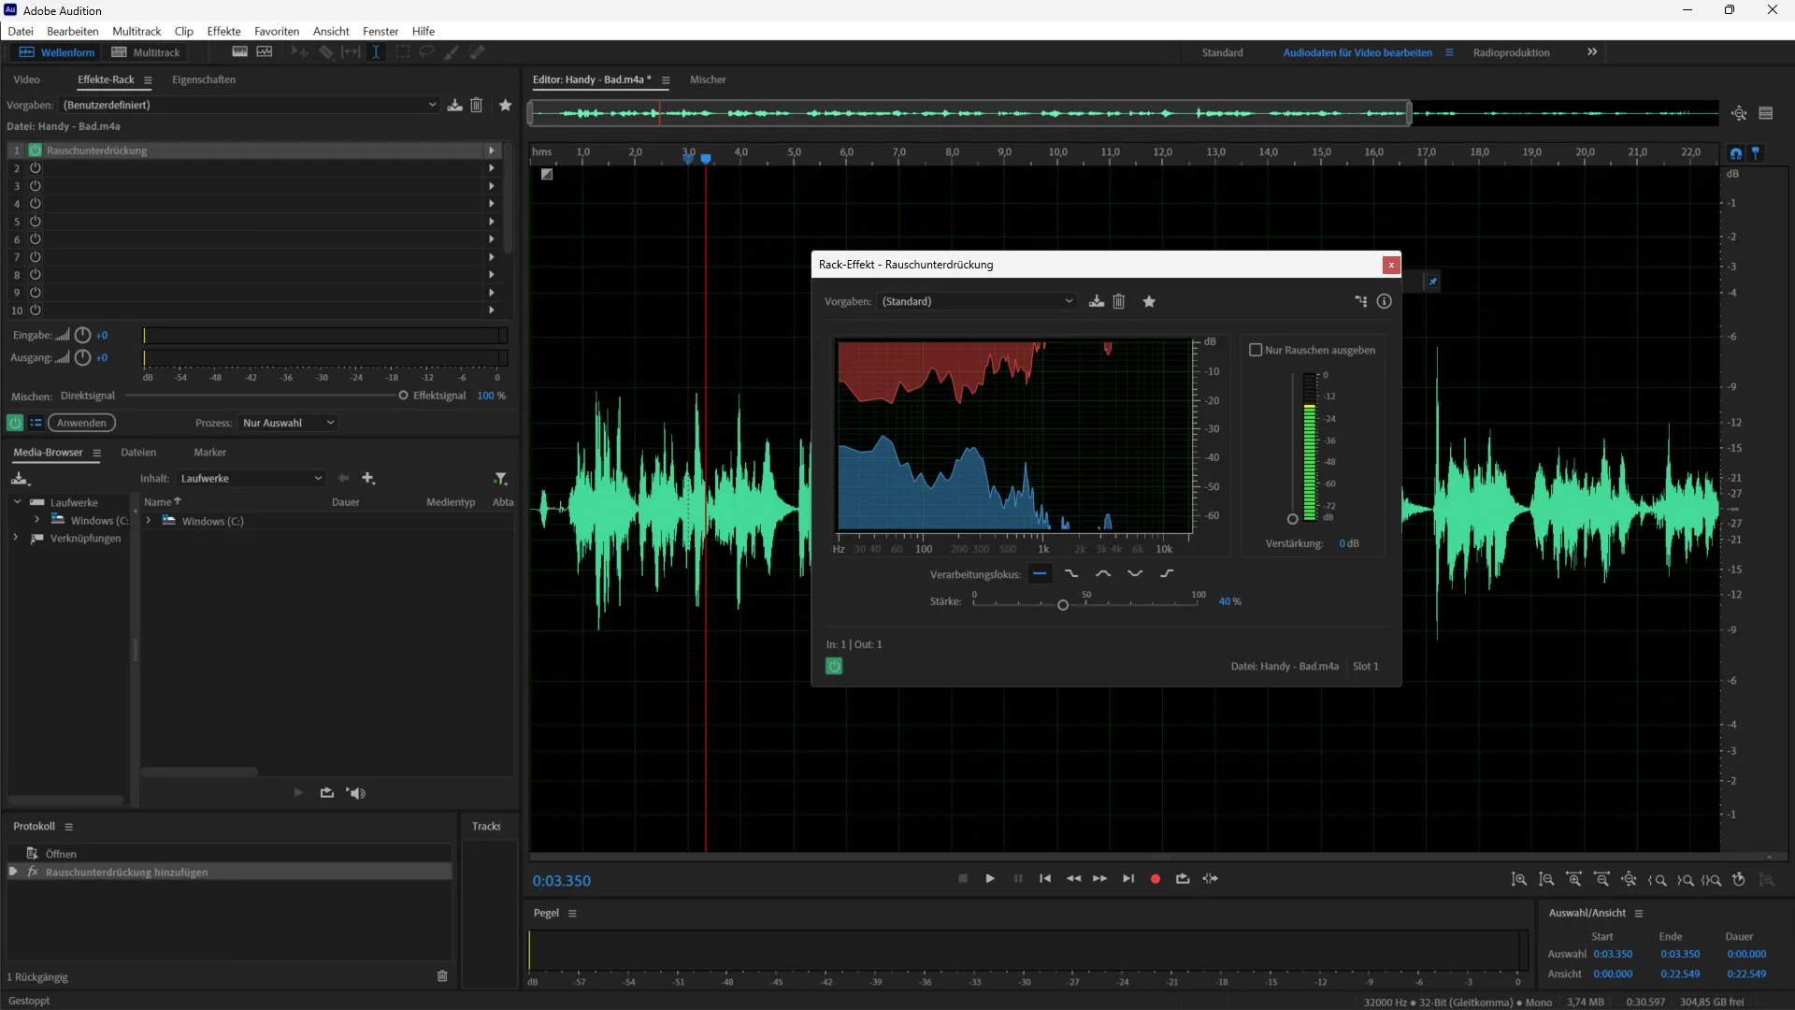Screen dimensions: 1795x1010
Task: Select low-frequency processing focus
Action: 1071,573
